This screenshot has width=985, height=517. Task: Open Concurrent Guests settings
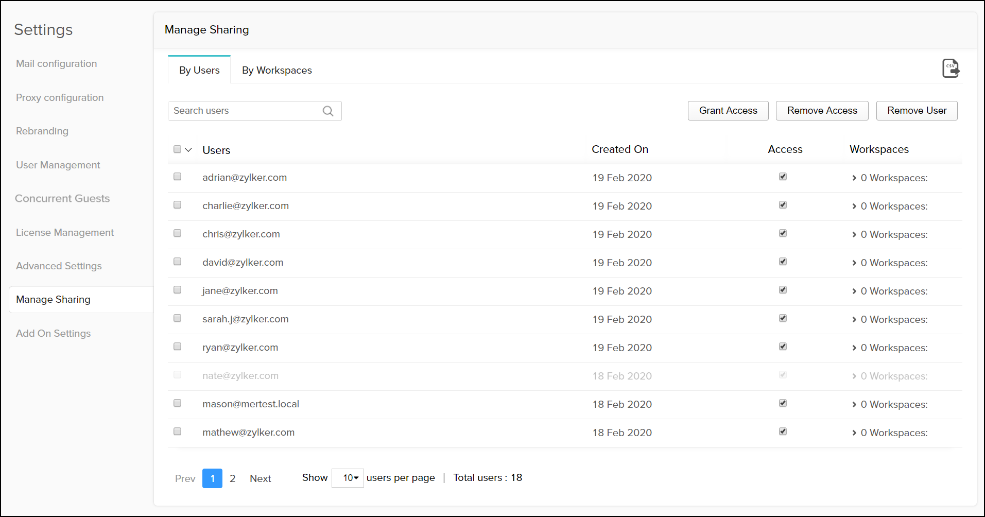click(x=62, y=198)
